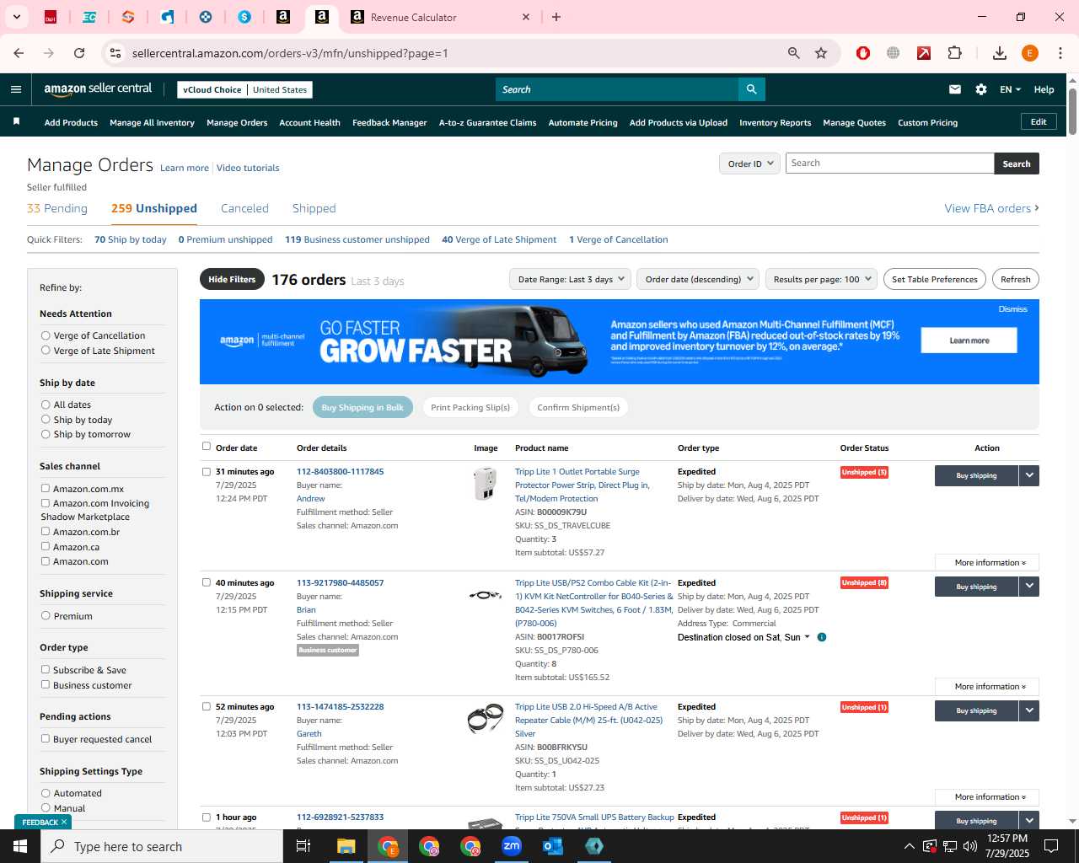Select the Verge of Late Shipment radio option

[x=46, y=351]
